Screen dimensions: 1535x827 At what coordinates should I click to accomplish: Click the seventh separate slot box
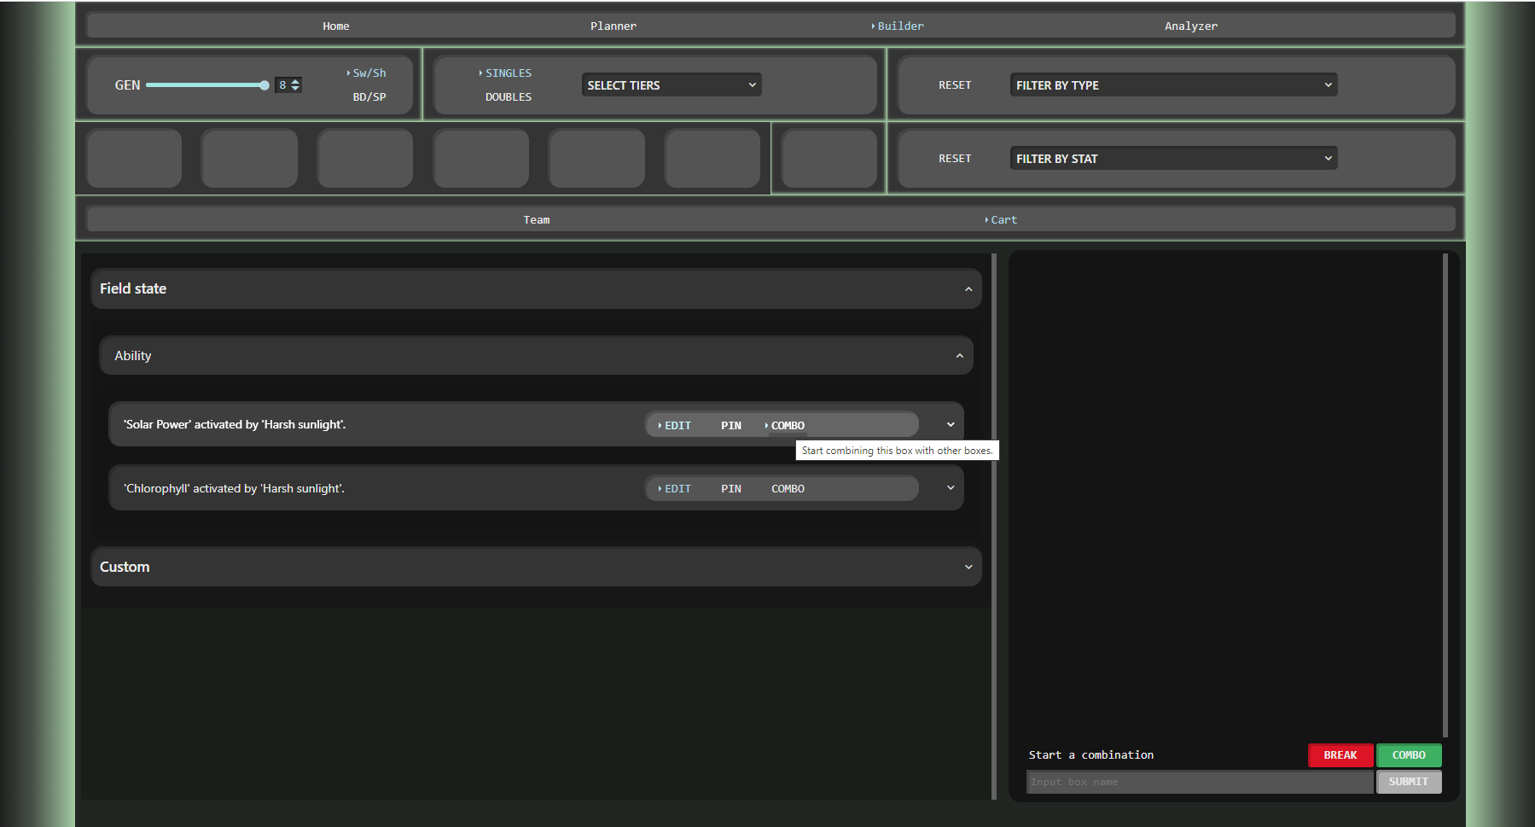click(x=829, y=159)
